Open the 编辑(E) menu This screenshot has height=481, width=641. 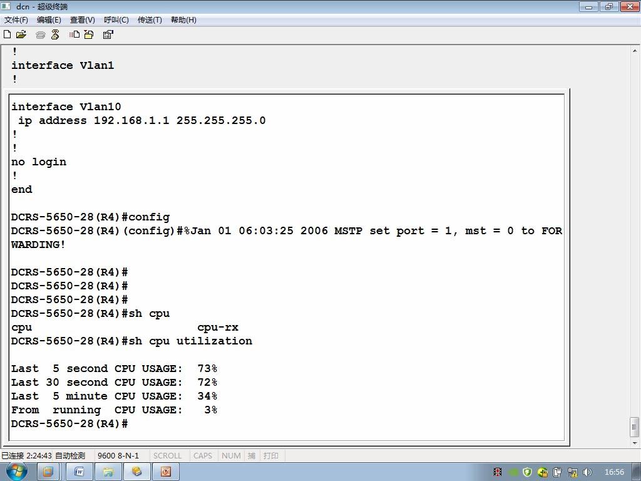(49, 20)
